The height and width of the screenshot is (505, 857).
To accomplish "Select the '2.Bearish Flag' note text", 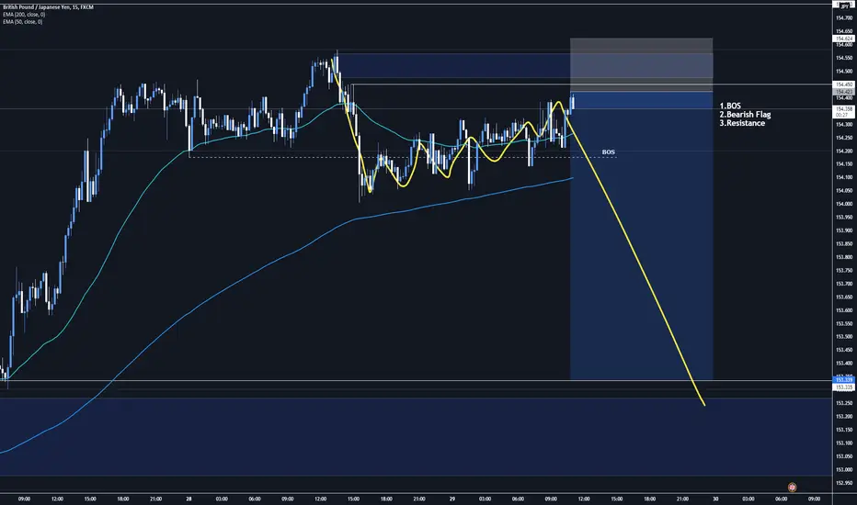I will 745,115.
